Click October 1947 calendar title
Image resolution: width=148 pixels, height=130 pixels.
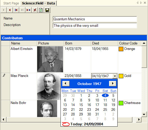tap(89, 84)
